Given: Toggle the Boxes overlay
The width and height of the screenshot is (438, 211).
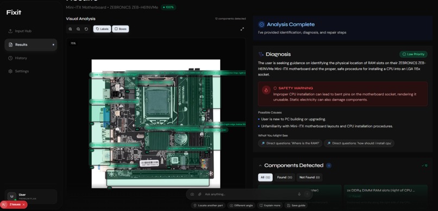Looking at the screenshot, I should [121, 29].
